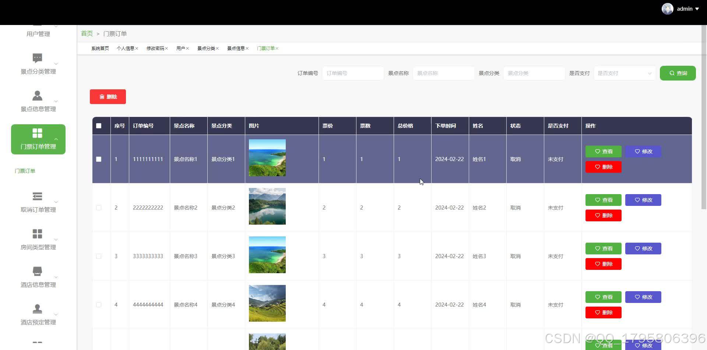This screenshot has height=350, width=707.
Task: Focus the 订单编号 search input
Action: (x=353, y=73)
